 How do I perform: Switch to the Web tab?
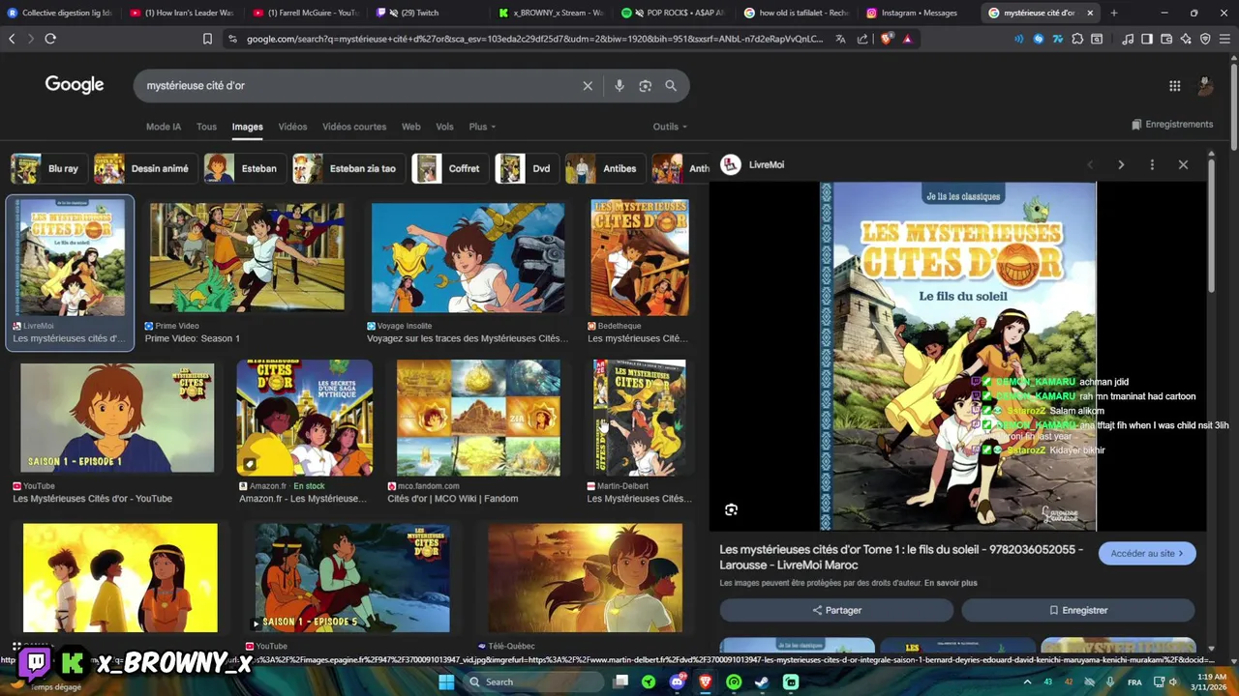pos(411,127)
